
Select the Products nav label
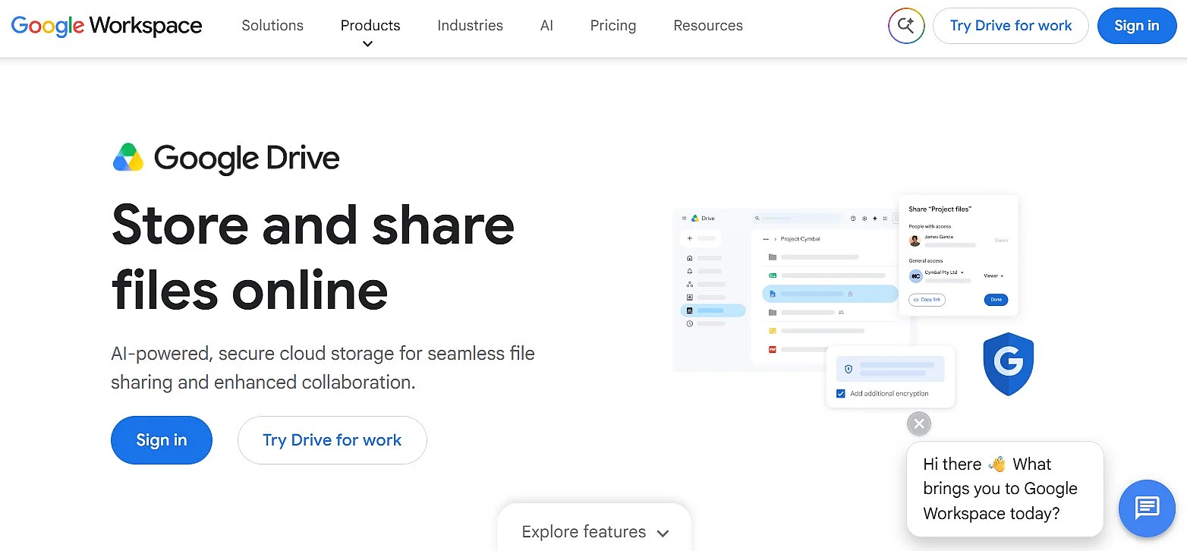point(370,25)
